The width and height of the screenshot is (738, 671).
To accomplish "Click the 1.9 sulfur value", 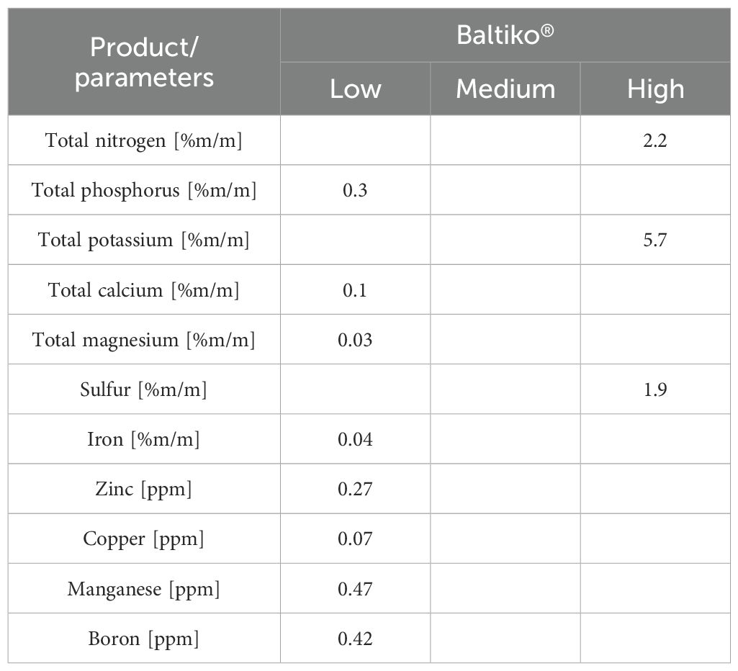I will point(655,389).
